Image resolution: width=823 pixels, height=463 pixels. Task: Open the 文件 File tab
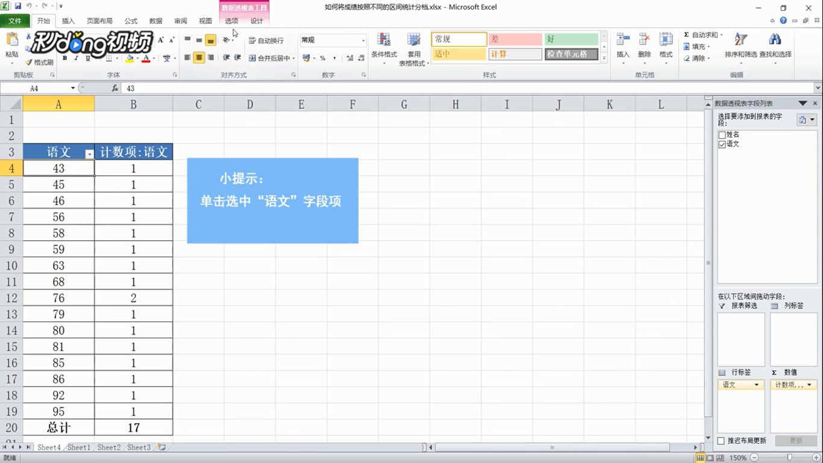point(15,21)
